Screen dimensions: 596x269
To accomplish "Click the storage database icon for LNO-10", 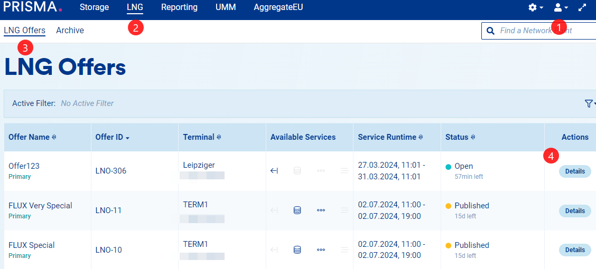I will coord(297,249).
